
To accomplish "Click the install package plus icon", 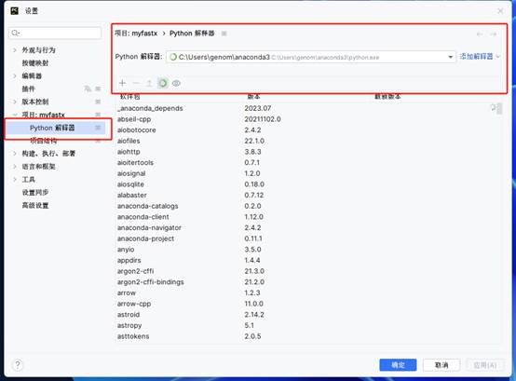I will click(122, 83).
